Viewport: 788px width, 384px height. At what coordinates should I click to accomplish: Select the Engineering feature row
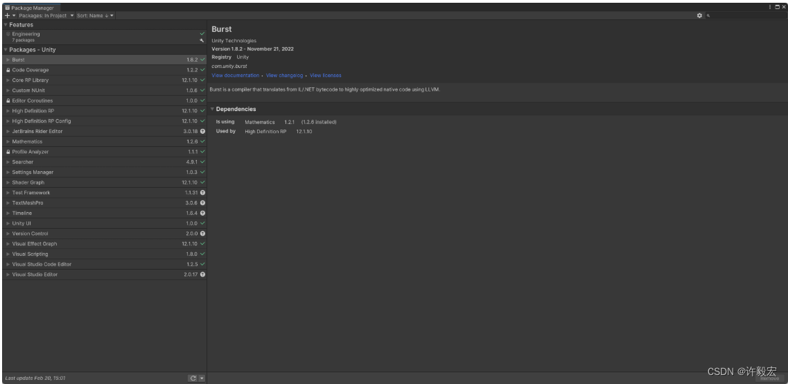tap(105, 37)
